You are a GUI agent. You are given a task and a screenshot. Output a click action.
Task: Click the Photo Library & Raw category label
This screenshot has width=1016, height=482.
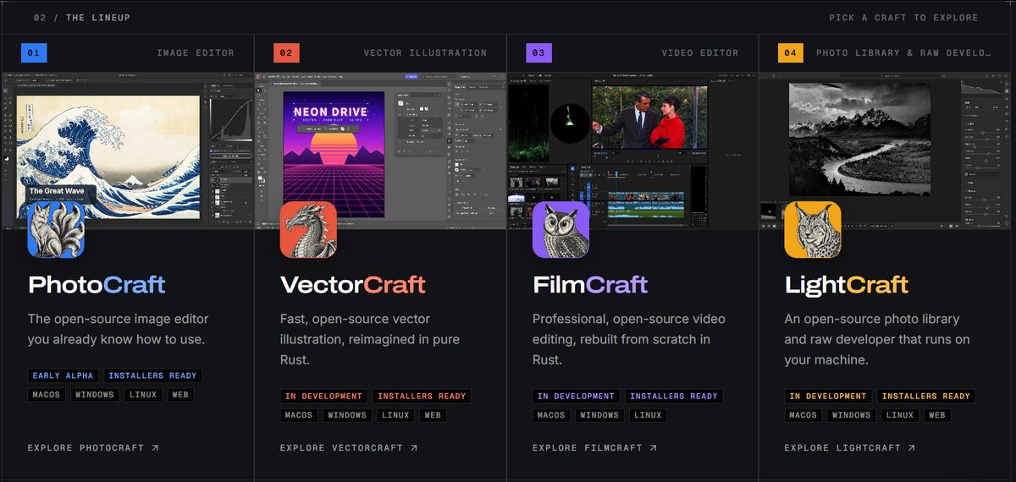pyautogui.click(x=903, y=52)
